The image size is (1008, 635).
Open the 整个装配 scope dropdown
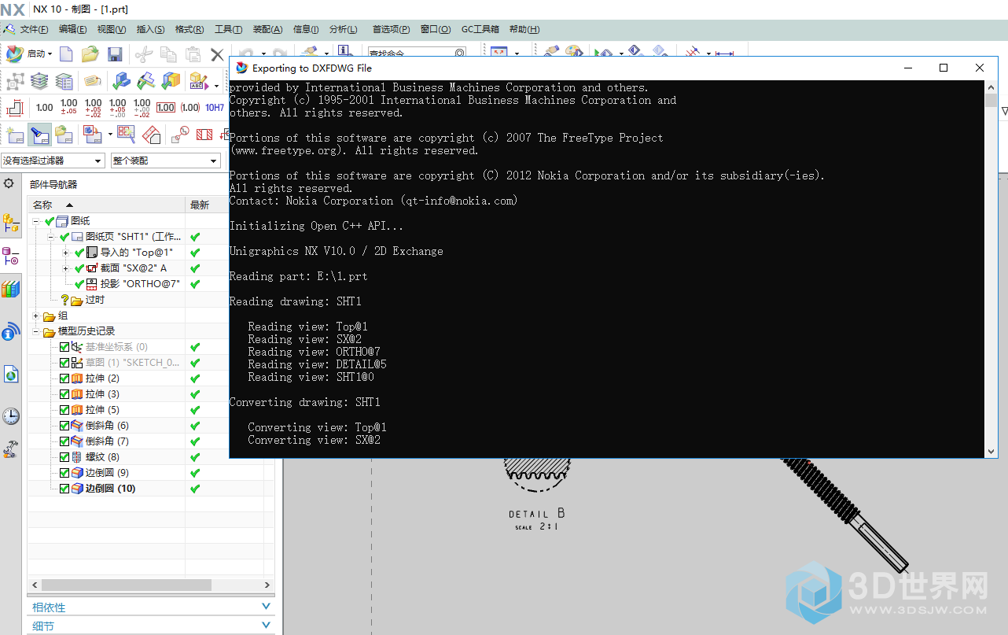pos(166,161)
